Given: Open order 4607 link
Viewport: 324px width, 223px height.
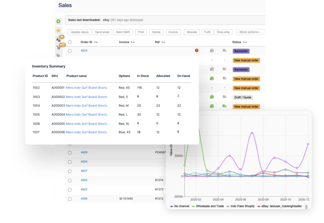Looking at the screenshot, I should [x=84, y=171].
